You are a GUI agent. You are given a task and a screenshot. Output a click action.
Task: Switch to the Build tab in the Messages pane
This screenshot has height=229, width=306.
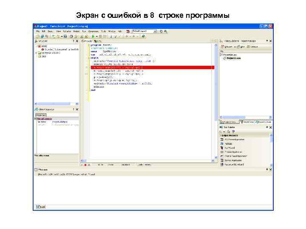41,207
